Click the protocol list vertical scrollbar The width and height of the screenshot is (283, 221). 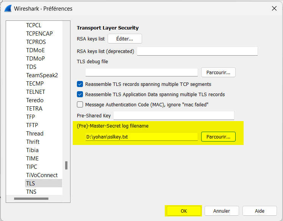(66, 165)
